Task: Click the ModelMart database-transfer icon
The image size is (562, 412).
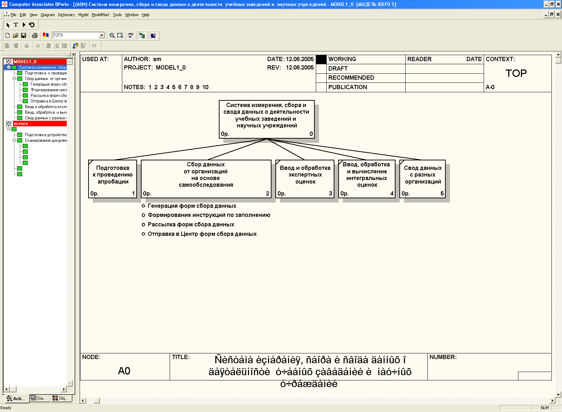Action: [76, 46]
